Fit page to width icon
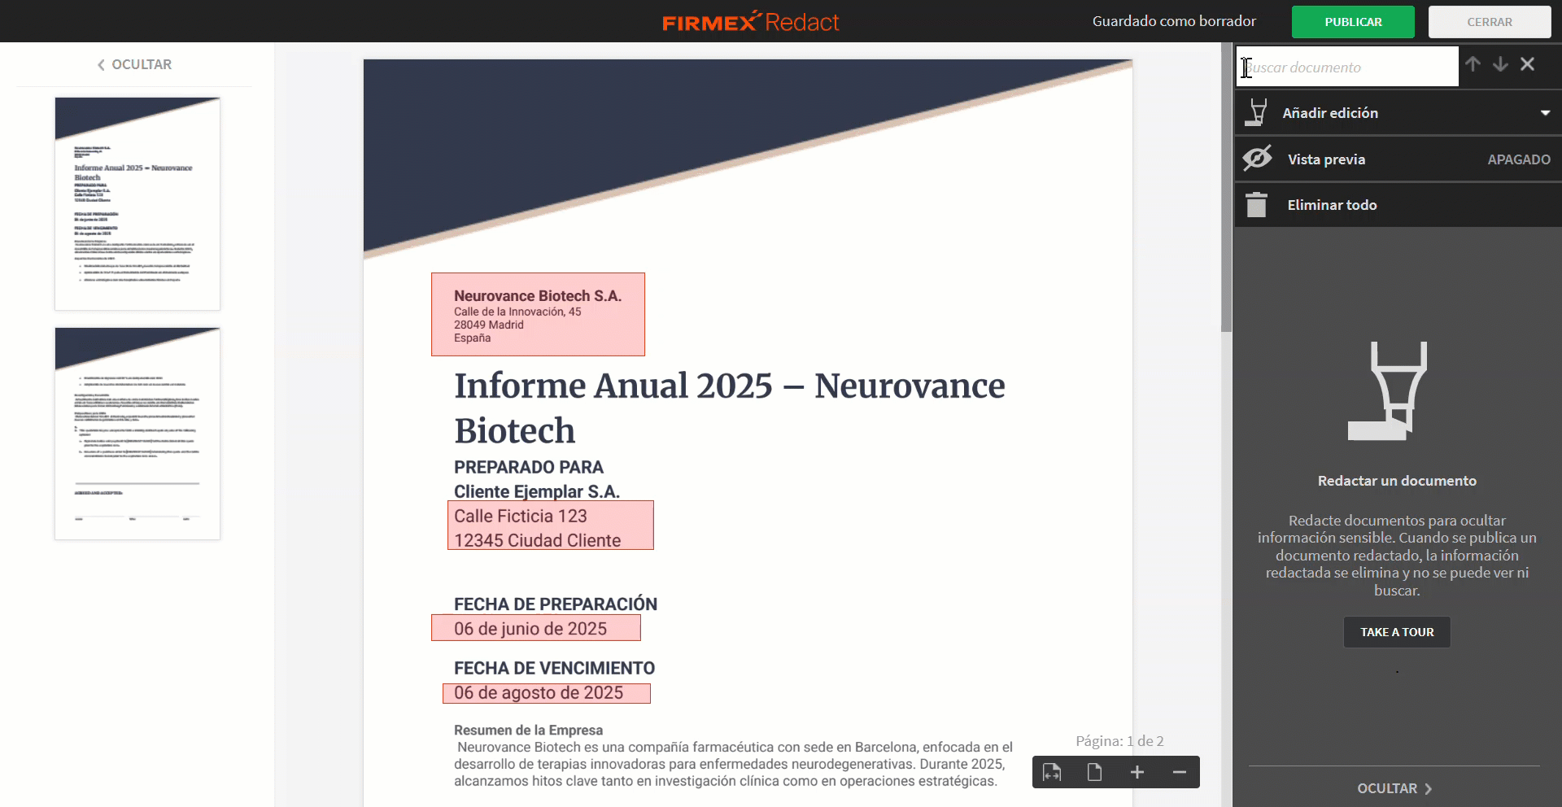 [x=1052, y=773]
